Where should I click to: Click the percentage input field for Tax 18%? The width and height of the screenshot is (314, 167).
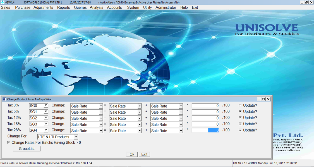[x=205, y=124]
